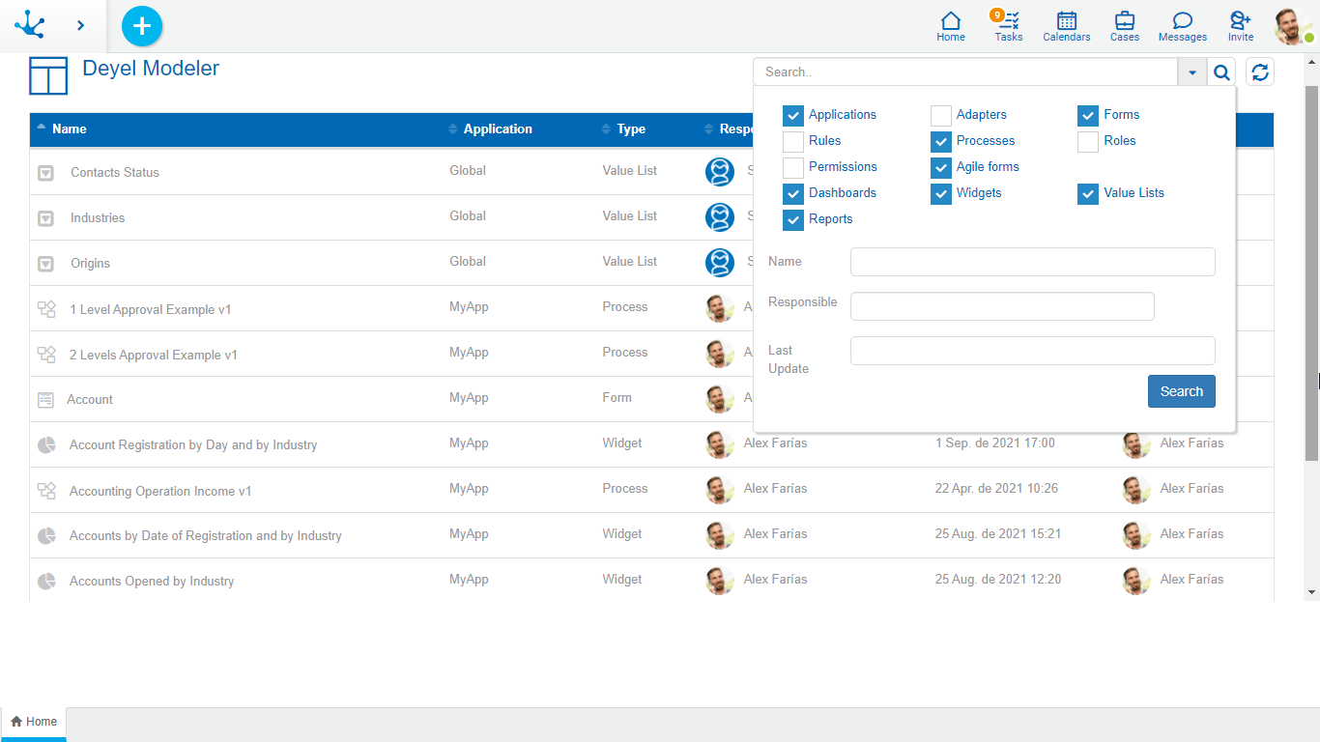Screen dimensions: 1320x742
Task: Click the Account form icon
Action: pyautogui.click(x=45, y=400)
